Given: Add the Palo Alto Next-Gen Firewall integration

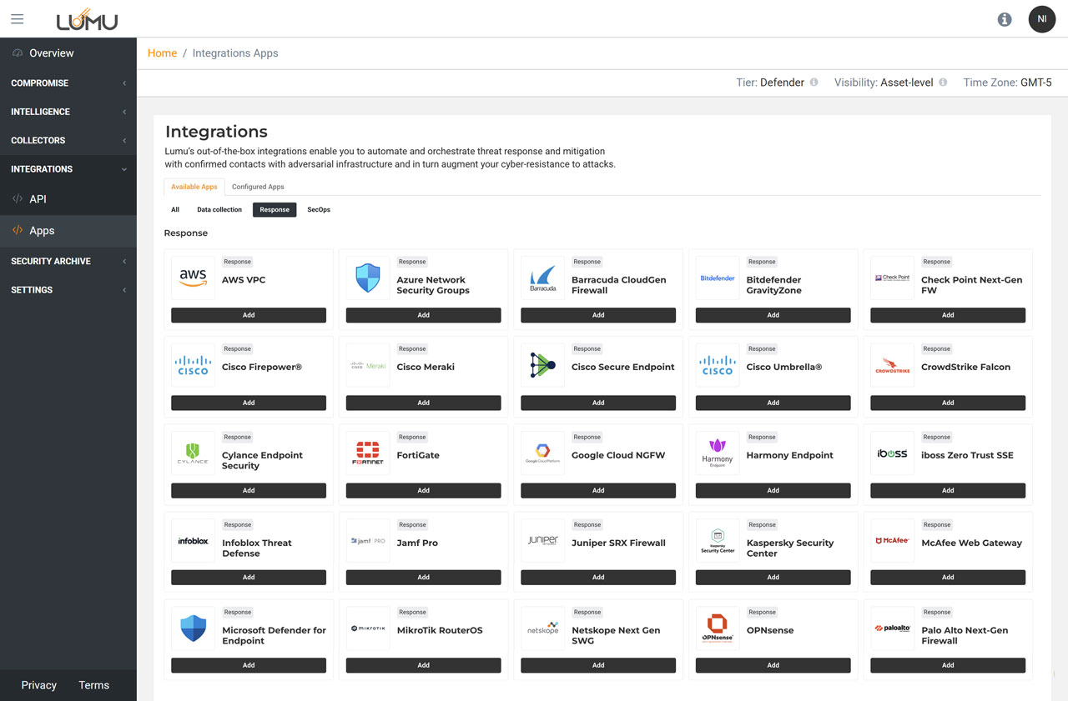Looking at the screenshot, I should pyautogui.click(x=947, y=665).
